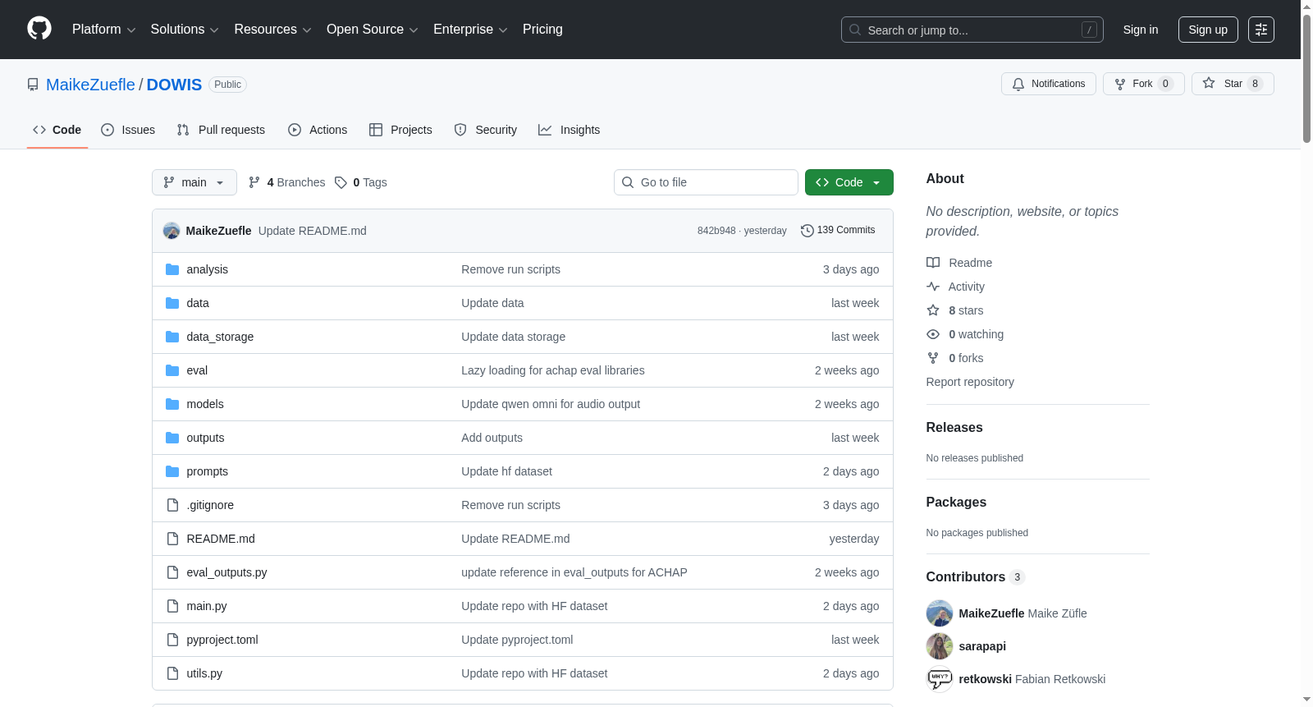Screen dimensions: 1313x707
Task: Click the eye icon beside 0 watching
Action: pyautogui.click(x=933, y=334)
